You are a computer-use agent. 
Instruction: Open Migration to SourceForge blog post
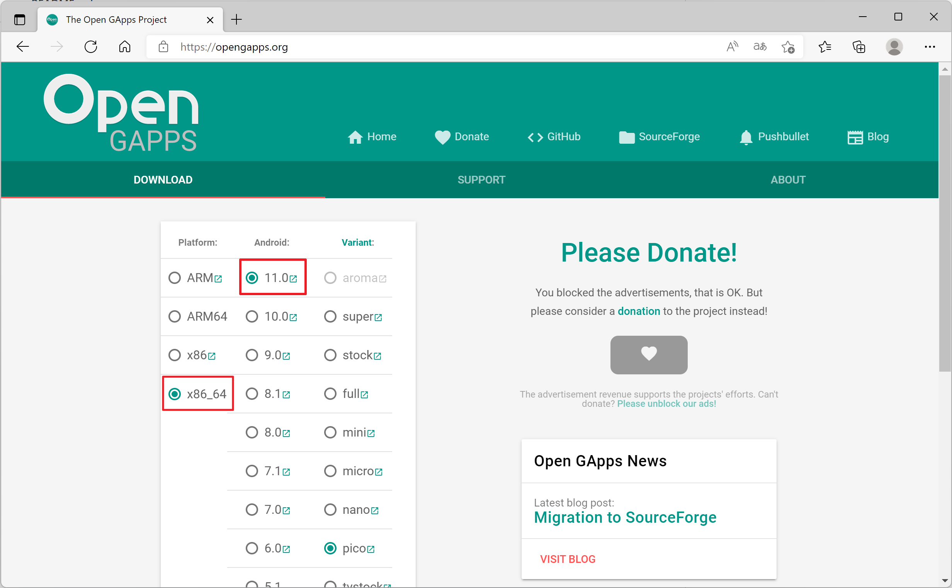(625, 517)
